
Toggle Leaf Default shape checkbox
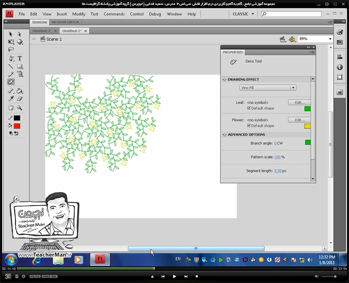[249, 108]
